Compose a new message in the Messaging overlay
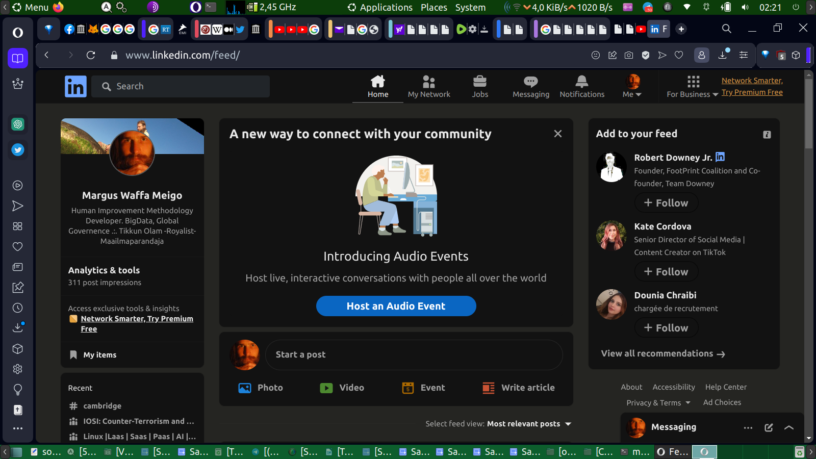816x459 pixels. (x=769, y=428)
